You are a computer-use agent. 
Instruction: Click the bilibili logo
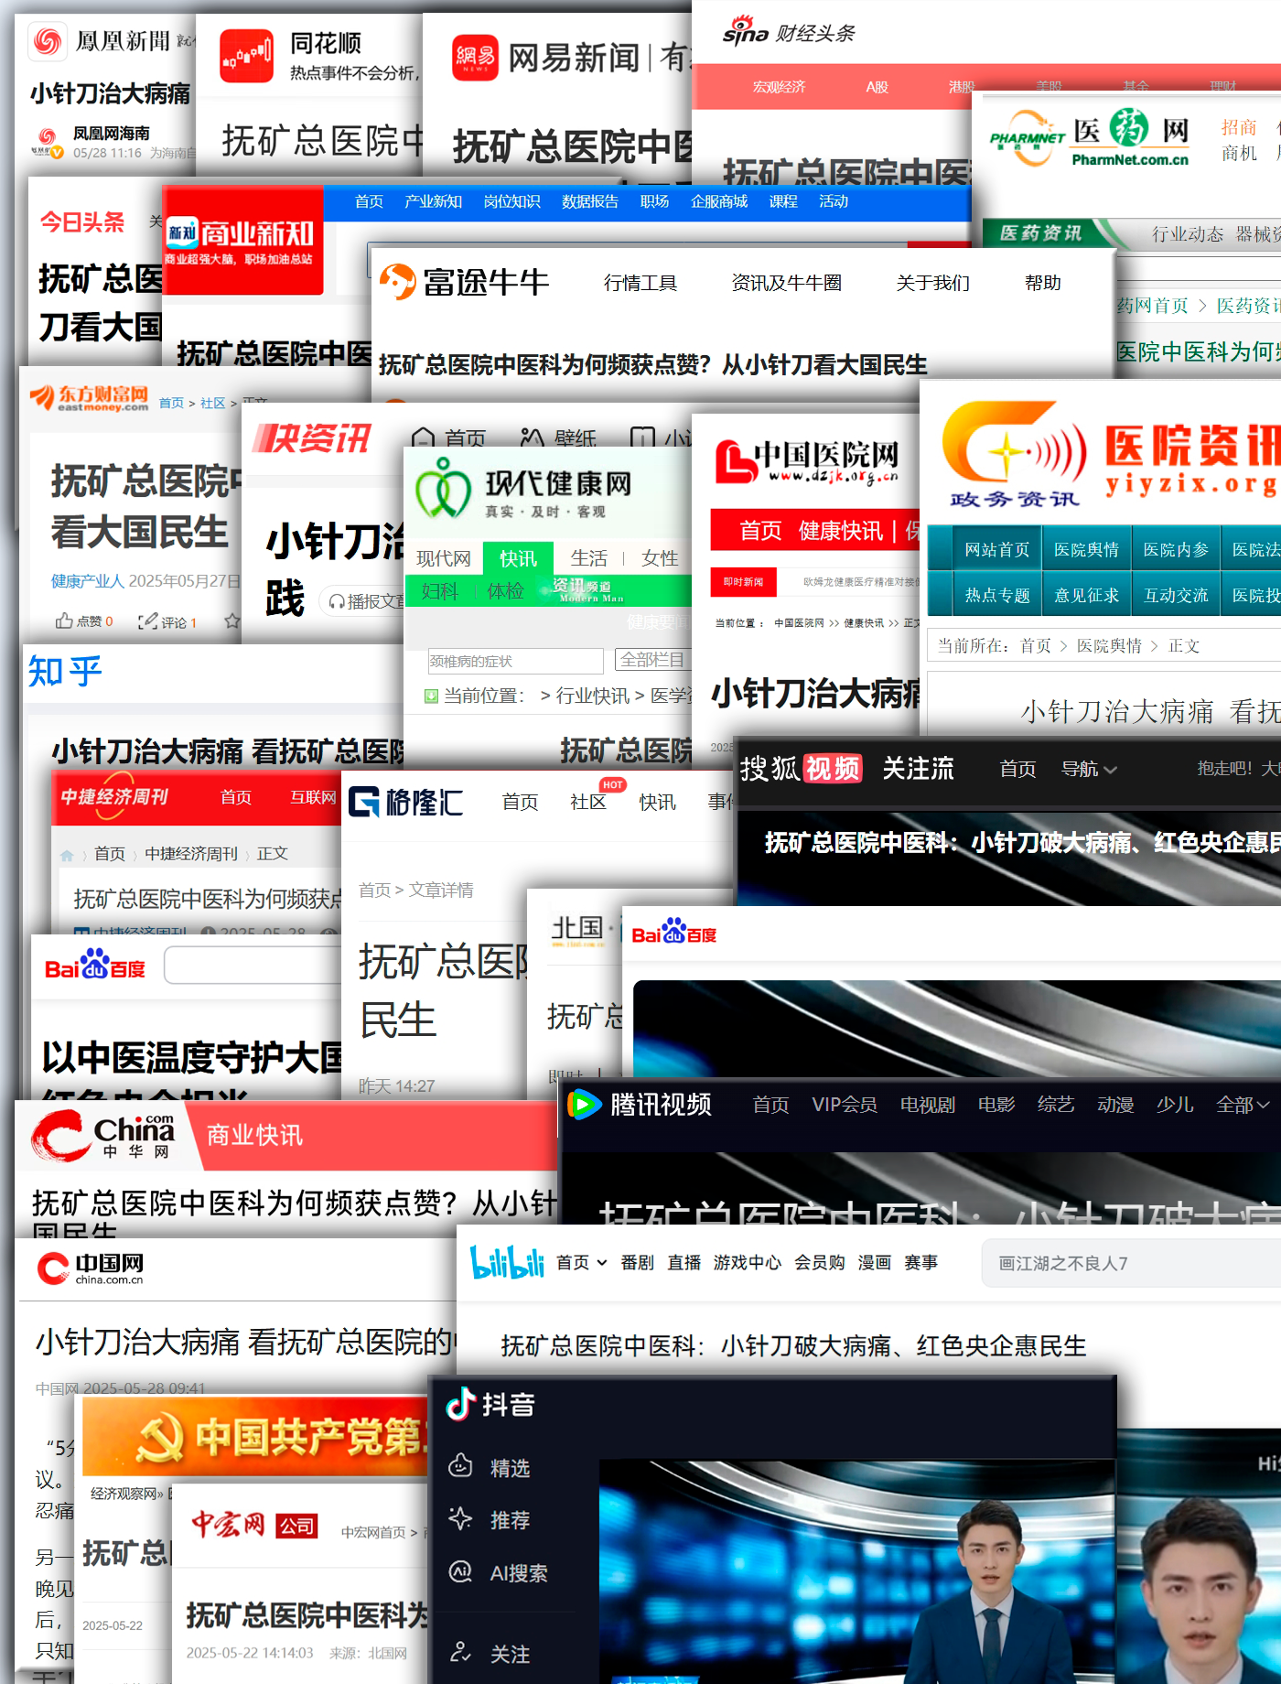coord(507,1263)
